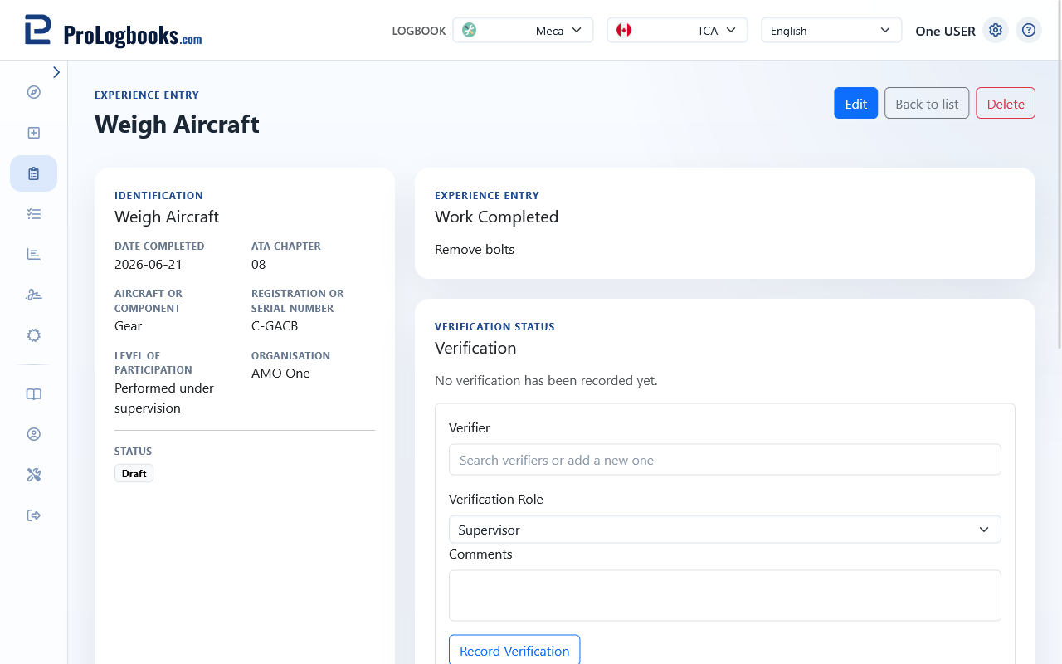The image size is (1062, 664).
Task: Open the English language dropdown
Action: 831,30
